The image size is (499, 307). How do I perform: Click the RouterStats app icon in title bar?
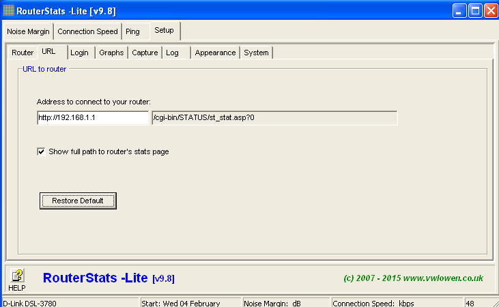pyautogui.click(x=9, y=10)
